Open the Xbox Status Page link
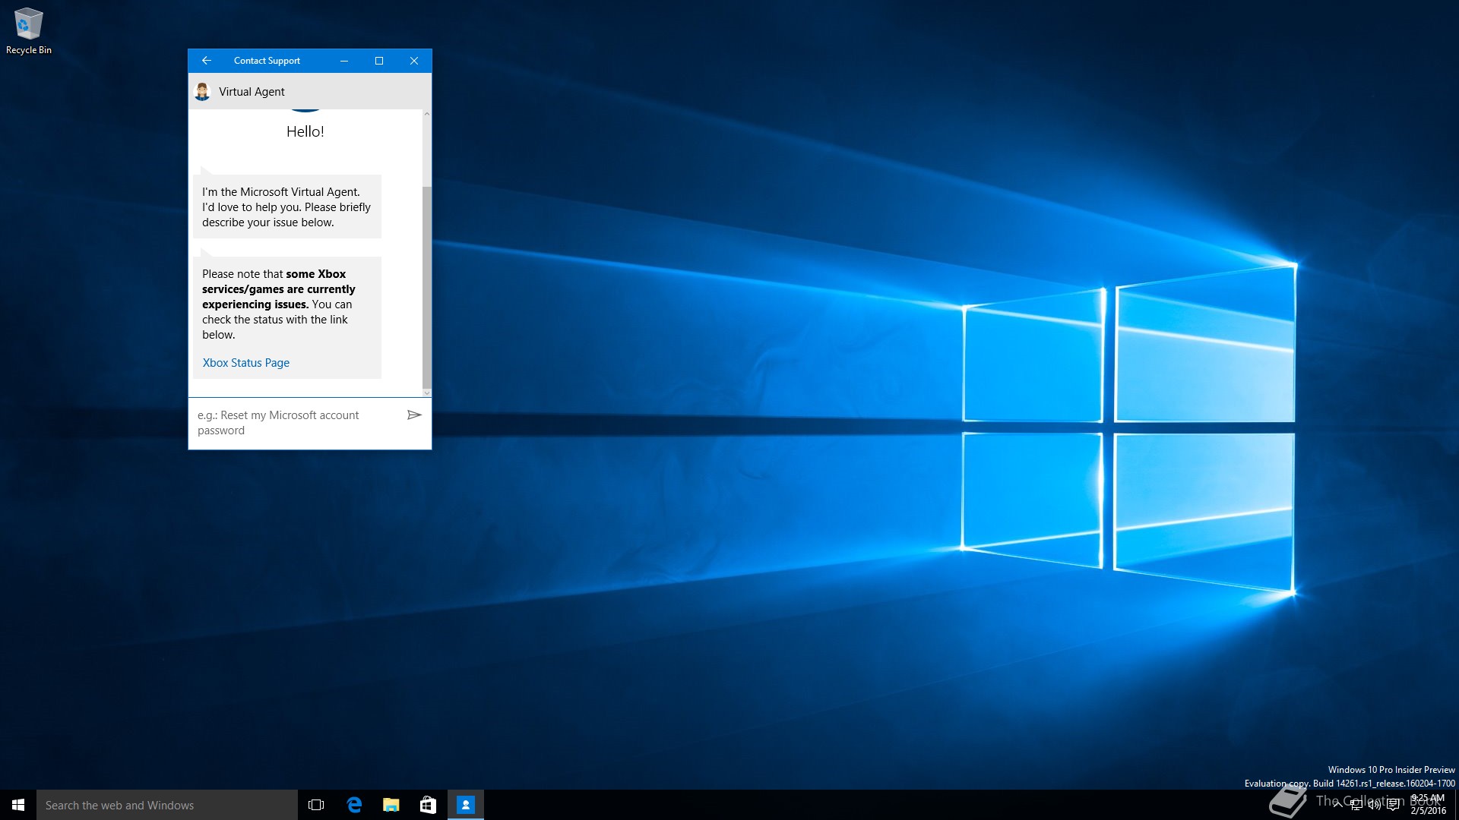This screenshot has height=820, width=1459. click(x=246, y=363)
